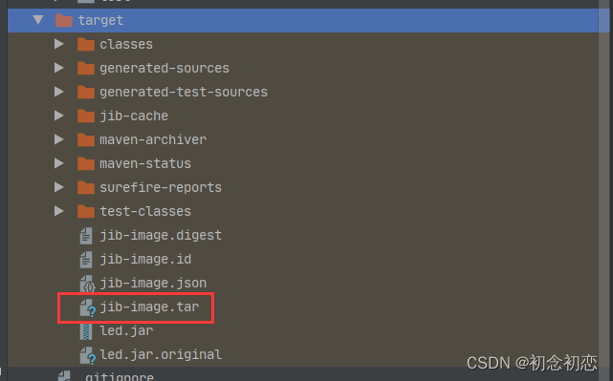
Task: Select the jib-image.id file
Action: point(303,259)
